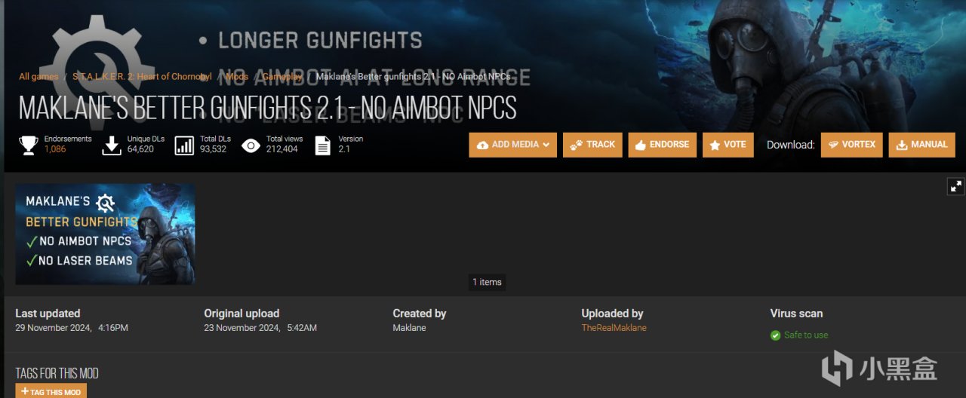Viewport: 966px width, 398px height.
Task: Click the Endorsements trophy icon
Action: (x=29, y=145)
